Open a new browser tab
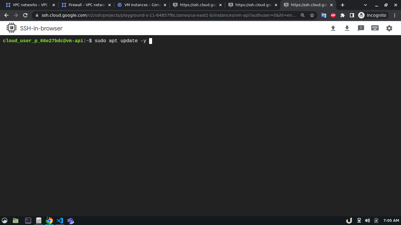This screenshot has height=225, width=401. pos(343,5)
